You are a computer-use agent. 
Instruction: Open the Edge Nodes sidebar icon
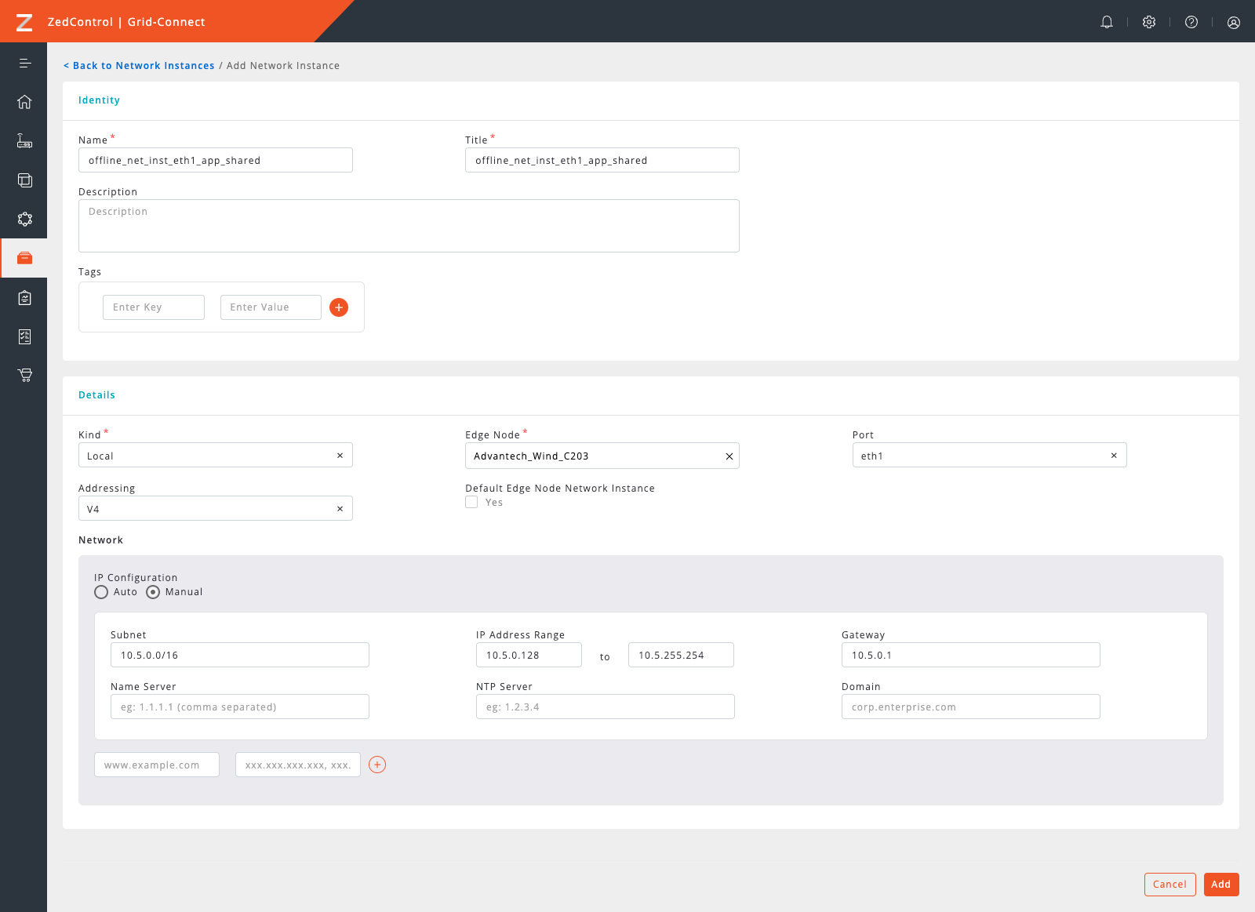pos(25,141)
